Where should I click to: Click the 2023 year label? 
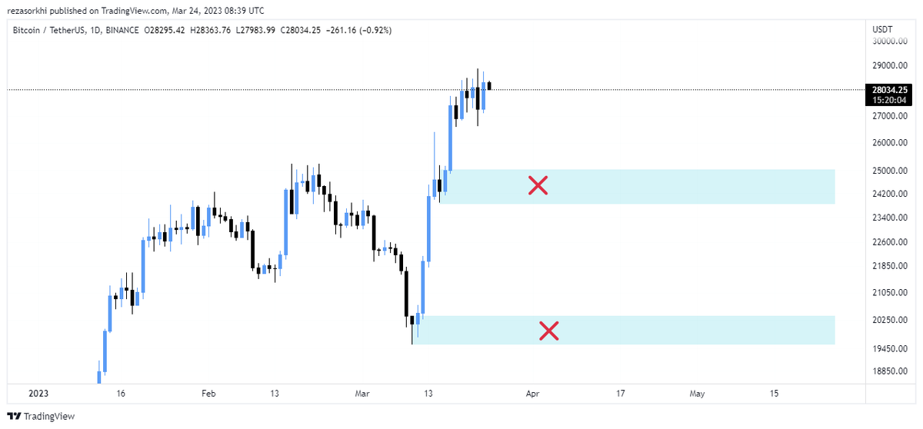pos(38,393)
